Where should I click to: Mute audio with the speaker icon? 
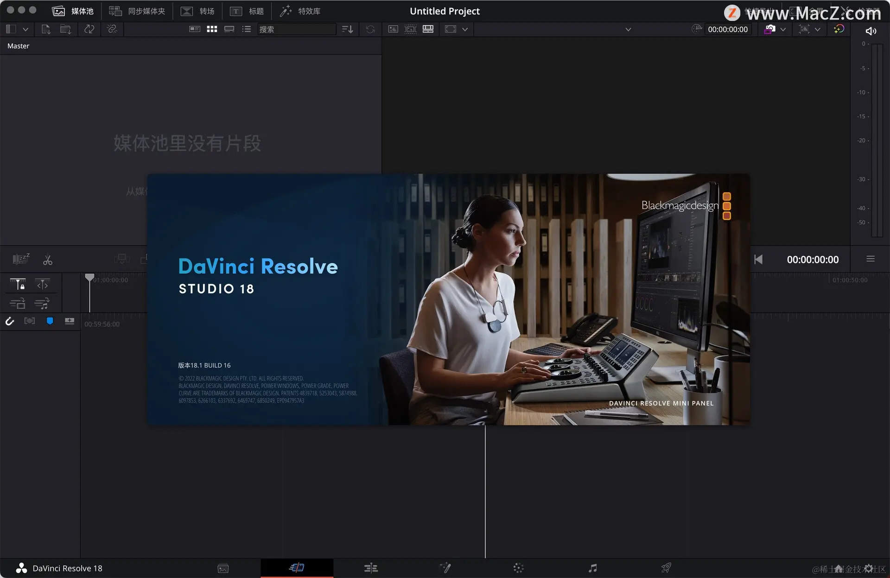pos(871,31)
